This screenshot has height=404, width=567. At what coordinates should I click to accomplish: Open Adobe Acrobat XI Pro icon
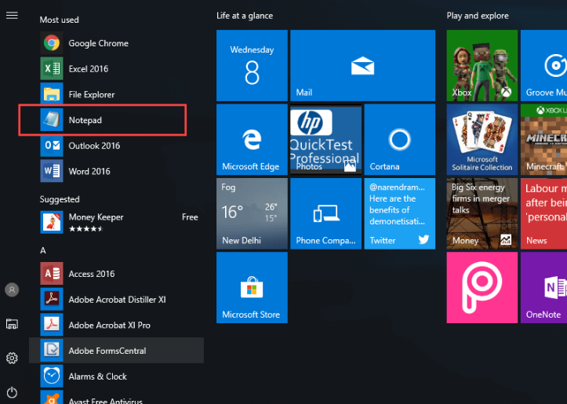[52, 325]
